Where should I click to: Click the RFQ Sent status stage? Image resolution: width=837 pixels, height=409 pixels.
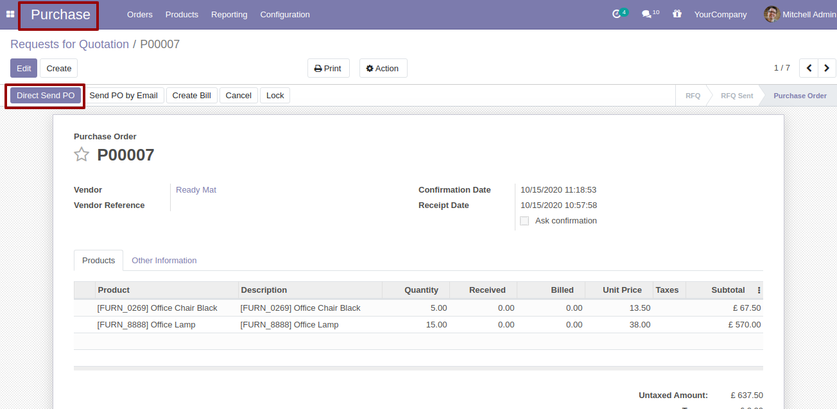point(737,96)
